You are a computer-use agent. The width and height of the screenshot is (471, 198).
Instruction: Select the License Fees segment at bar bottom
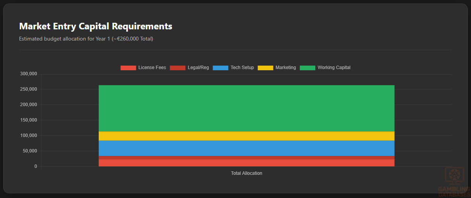pos(246,163)
